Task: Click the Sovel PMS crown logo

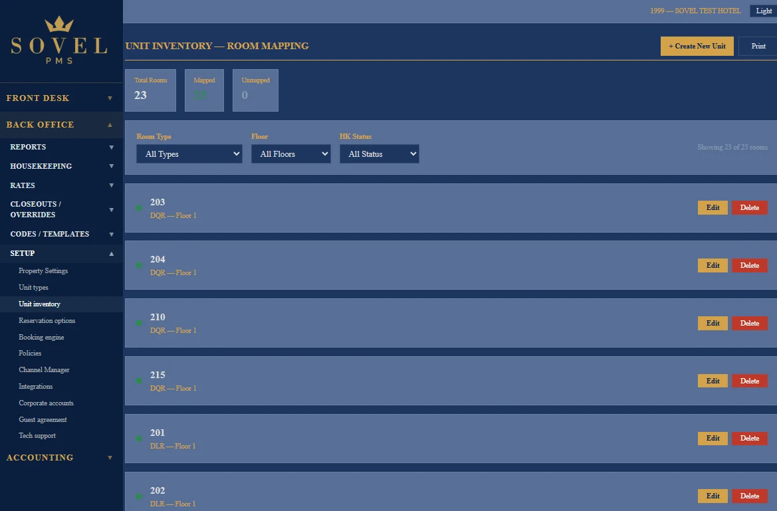Action: pos(59,41)
